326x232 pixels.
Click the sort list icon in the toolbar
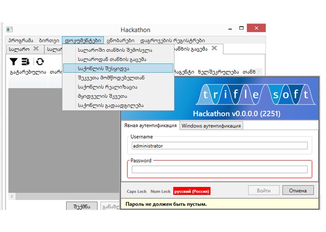[x=26, y=62]
